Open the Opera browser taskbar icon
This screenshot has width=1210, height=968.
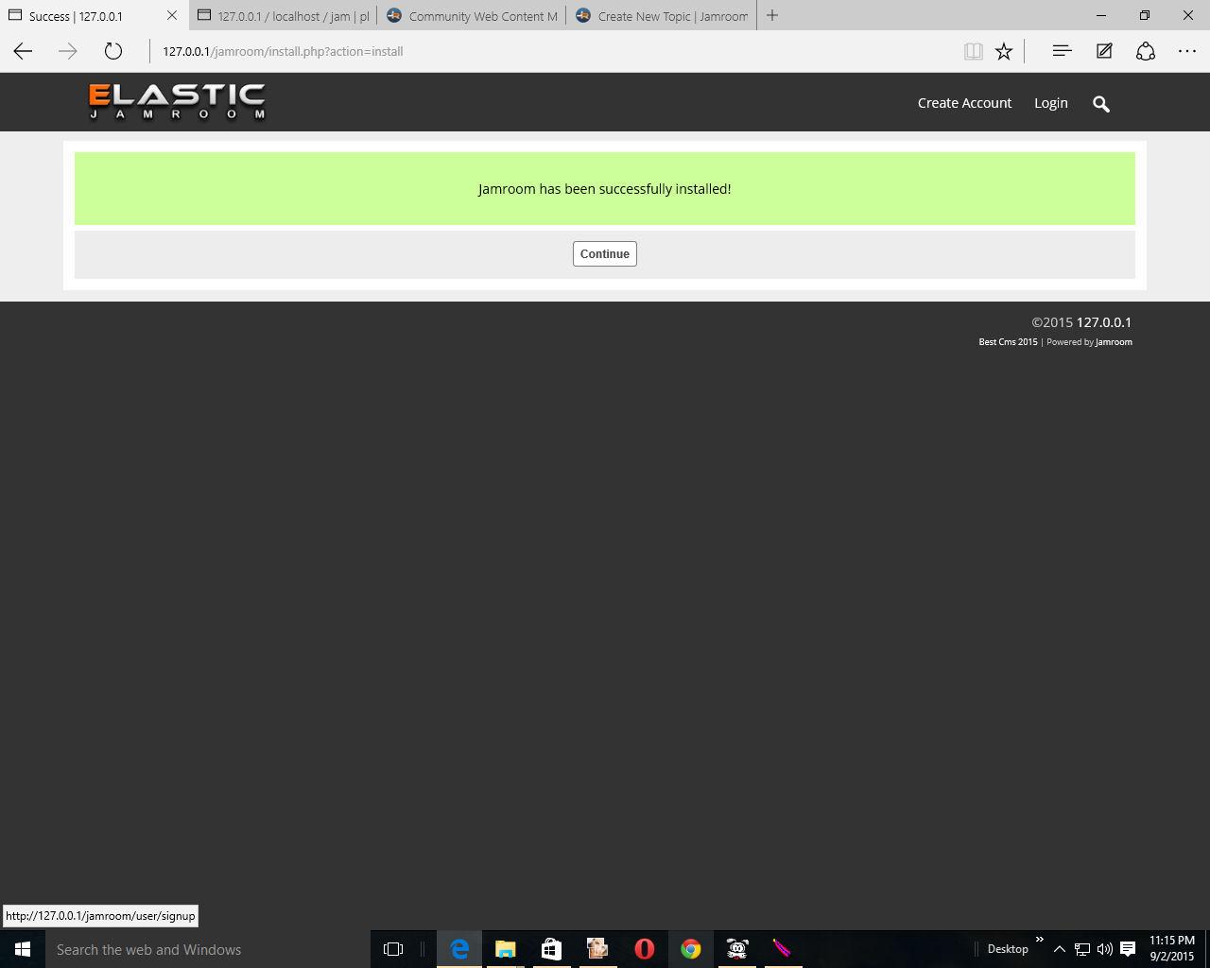(644, 949)
